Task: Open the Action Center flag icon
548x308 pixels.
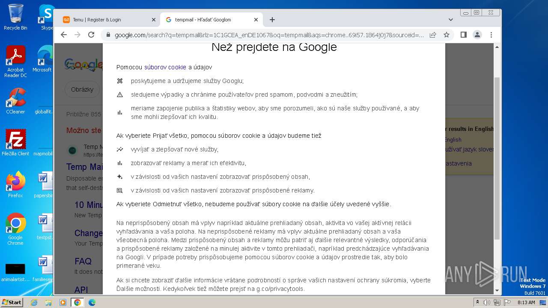Action: point(507,302)
